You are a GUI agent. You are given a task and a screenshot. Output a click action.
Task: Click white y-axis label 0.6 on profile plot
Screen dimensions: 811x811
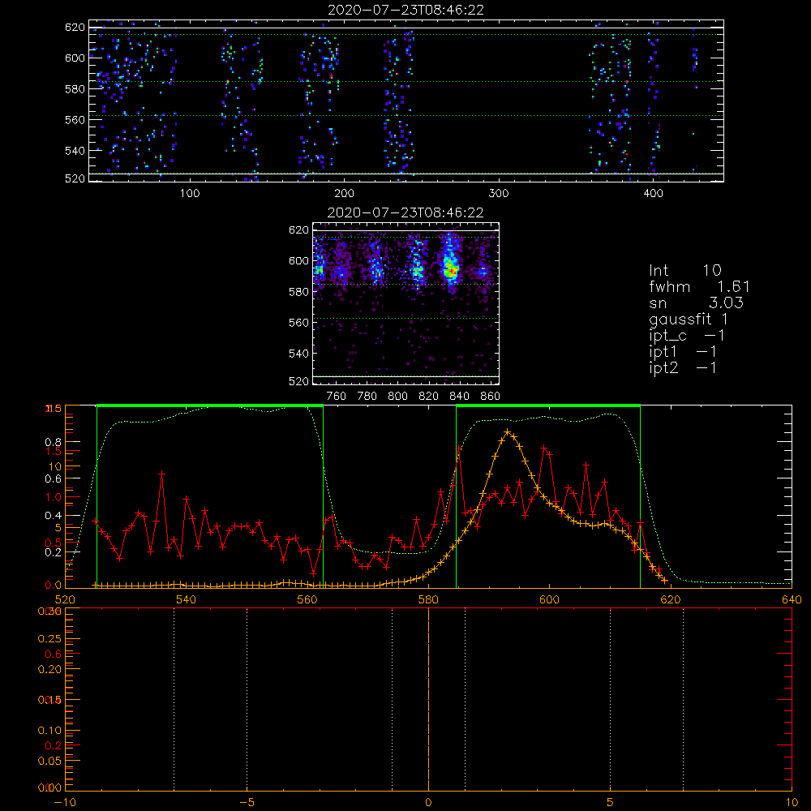click(55, 479)
